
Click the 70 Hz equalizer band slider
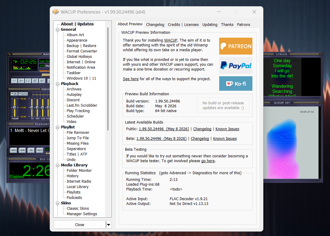tap(32, 107)
